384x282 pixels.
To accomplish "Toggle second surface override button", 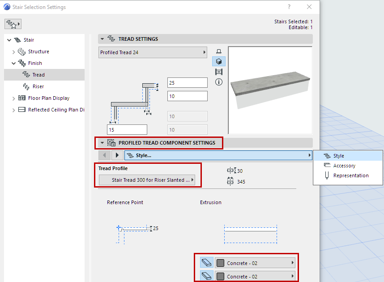I will (206, 276).
